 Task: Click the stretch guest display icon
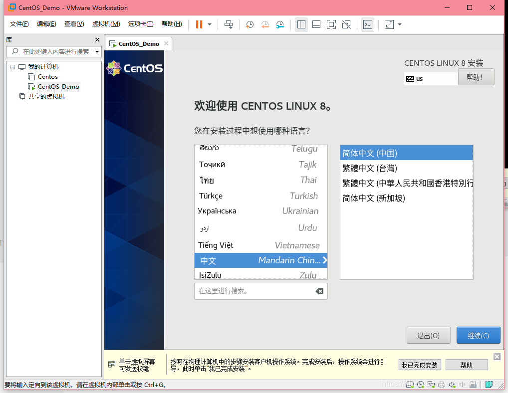click(389, 24)
